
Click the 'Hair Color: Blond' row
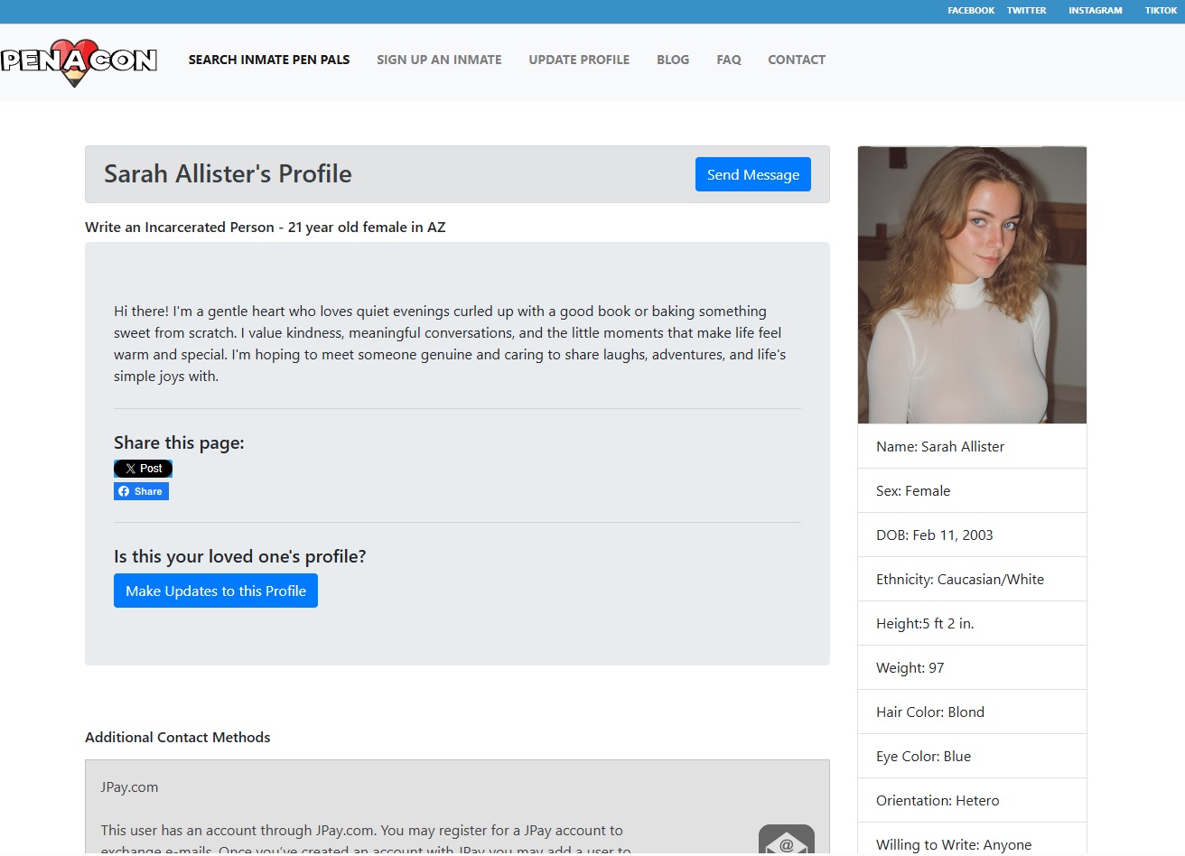(972, 712)
